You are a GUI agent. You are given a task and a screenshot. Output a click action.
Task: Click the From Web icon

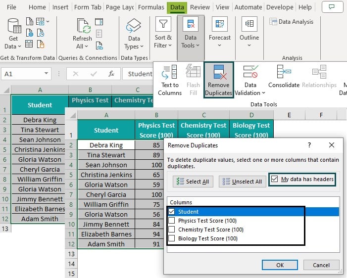[x=30, y=33]
